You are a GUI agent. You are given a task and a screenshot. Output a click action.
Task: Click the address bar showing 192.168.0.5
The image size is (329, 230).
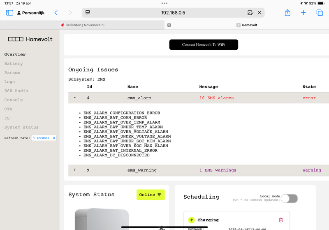[x=173, y=13]
